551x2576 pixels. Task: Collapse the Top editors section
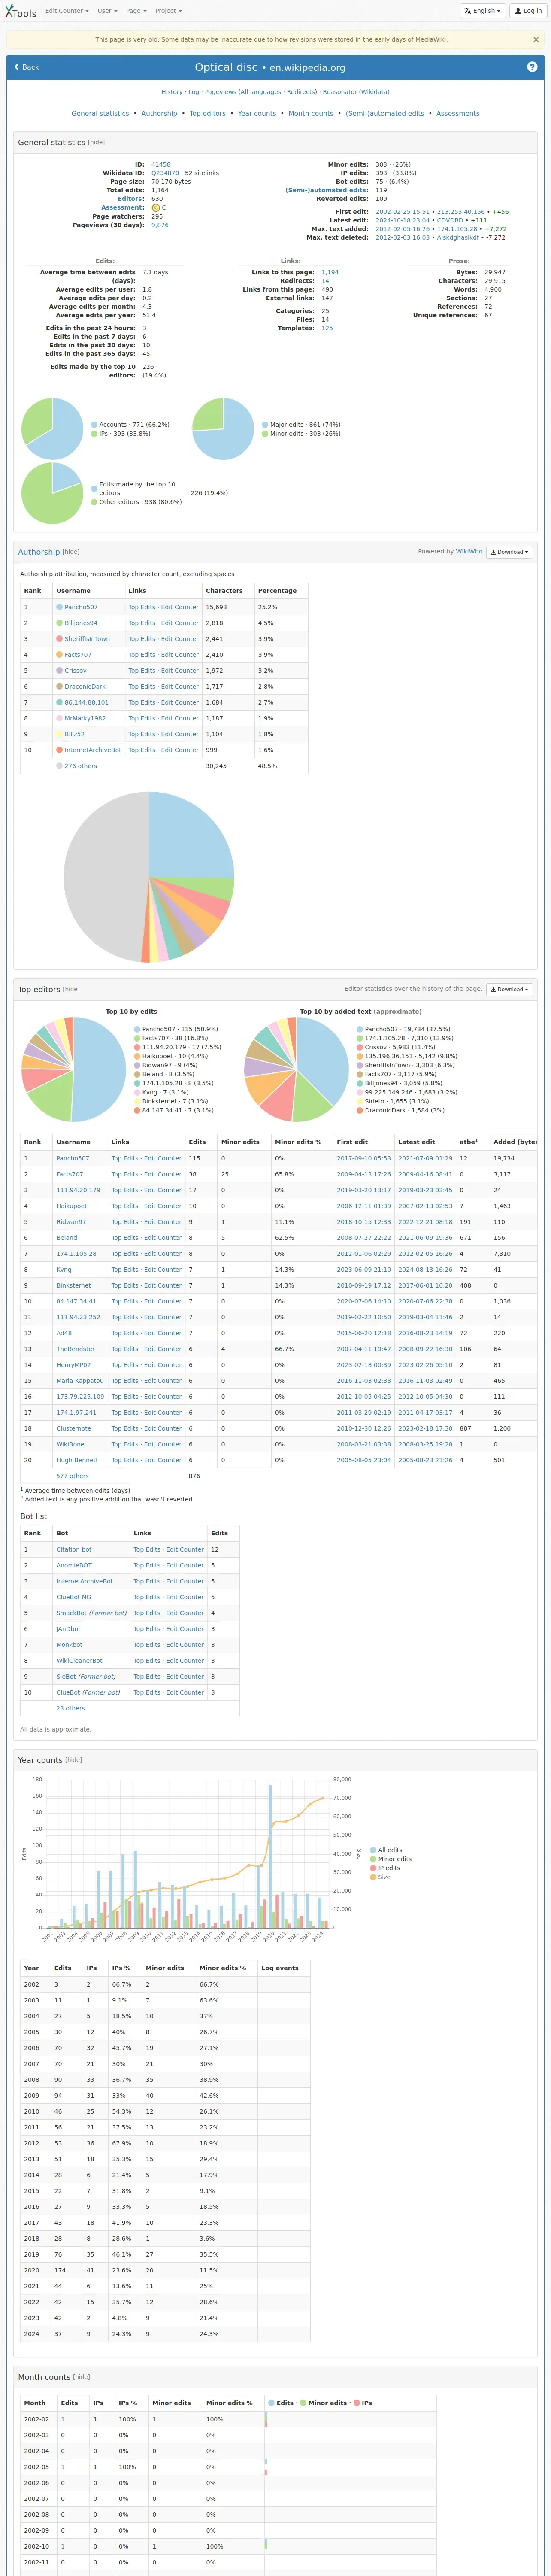pyautogui.click(x=71, y=989)
